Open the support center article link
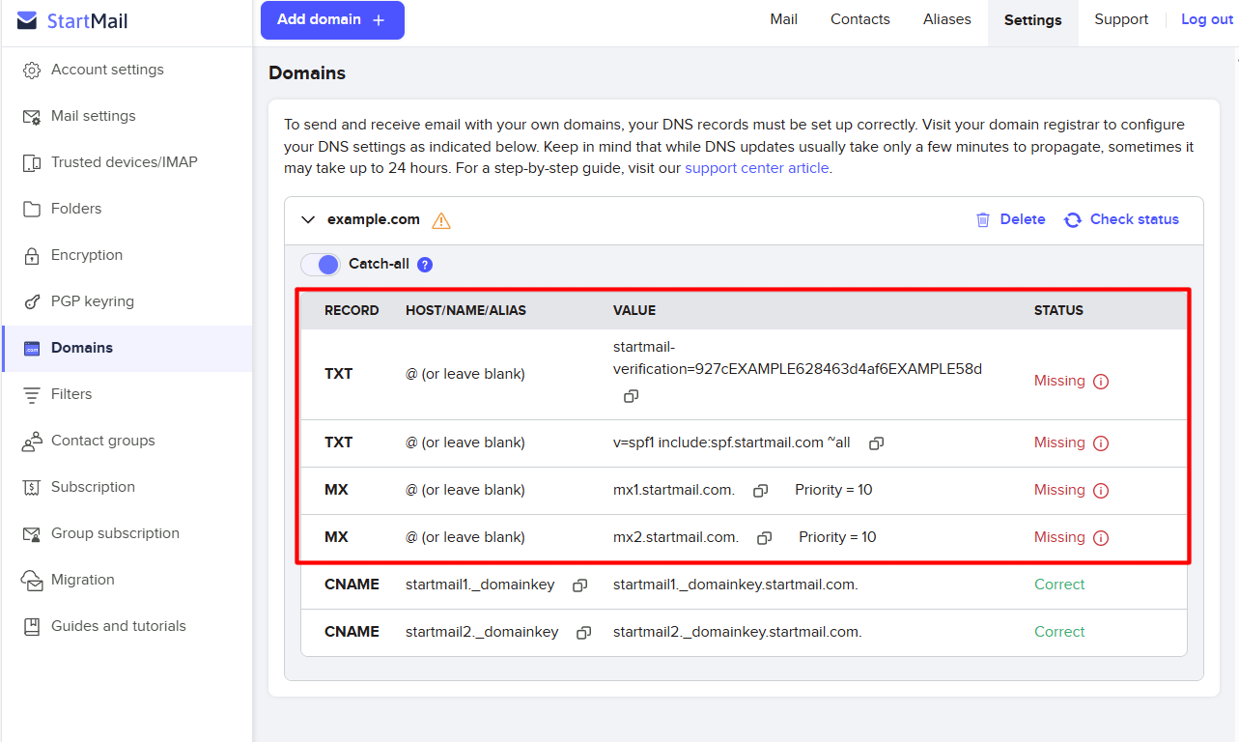Viewport: 1239px width, 742px height. [x=757, y=168]
